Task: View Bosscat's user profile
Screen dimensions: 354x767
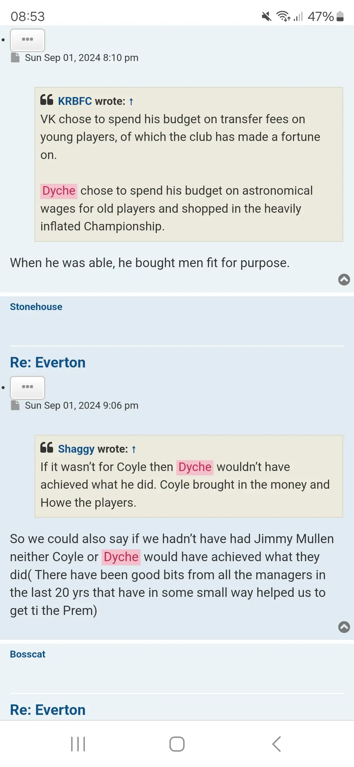Action: click(x=28, y=654)
